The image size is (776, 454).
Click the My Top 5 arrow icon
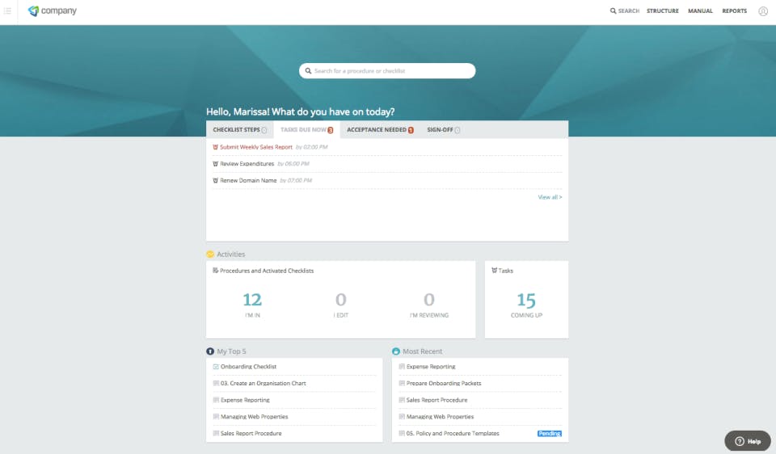pos(210,351)
